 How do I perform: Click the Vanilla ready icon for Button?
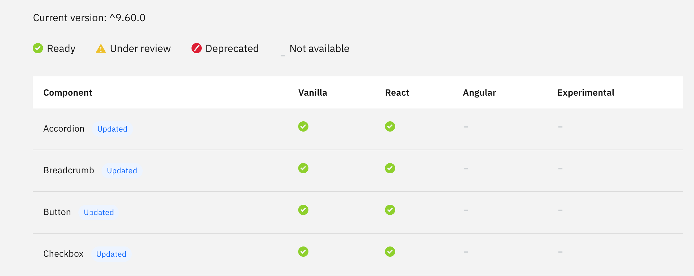(x=303, y=210)
